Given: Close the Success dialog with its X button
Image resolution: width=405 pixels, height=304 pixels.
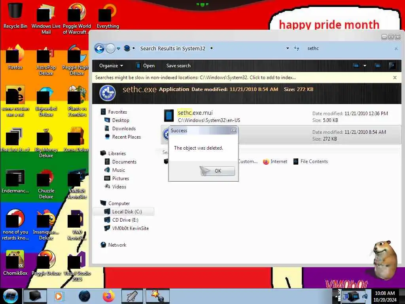Looking at the screenshot, I should click(x=234, y=131).
